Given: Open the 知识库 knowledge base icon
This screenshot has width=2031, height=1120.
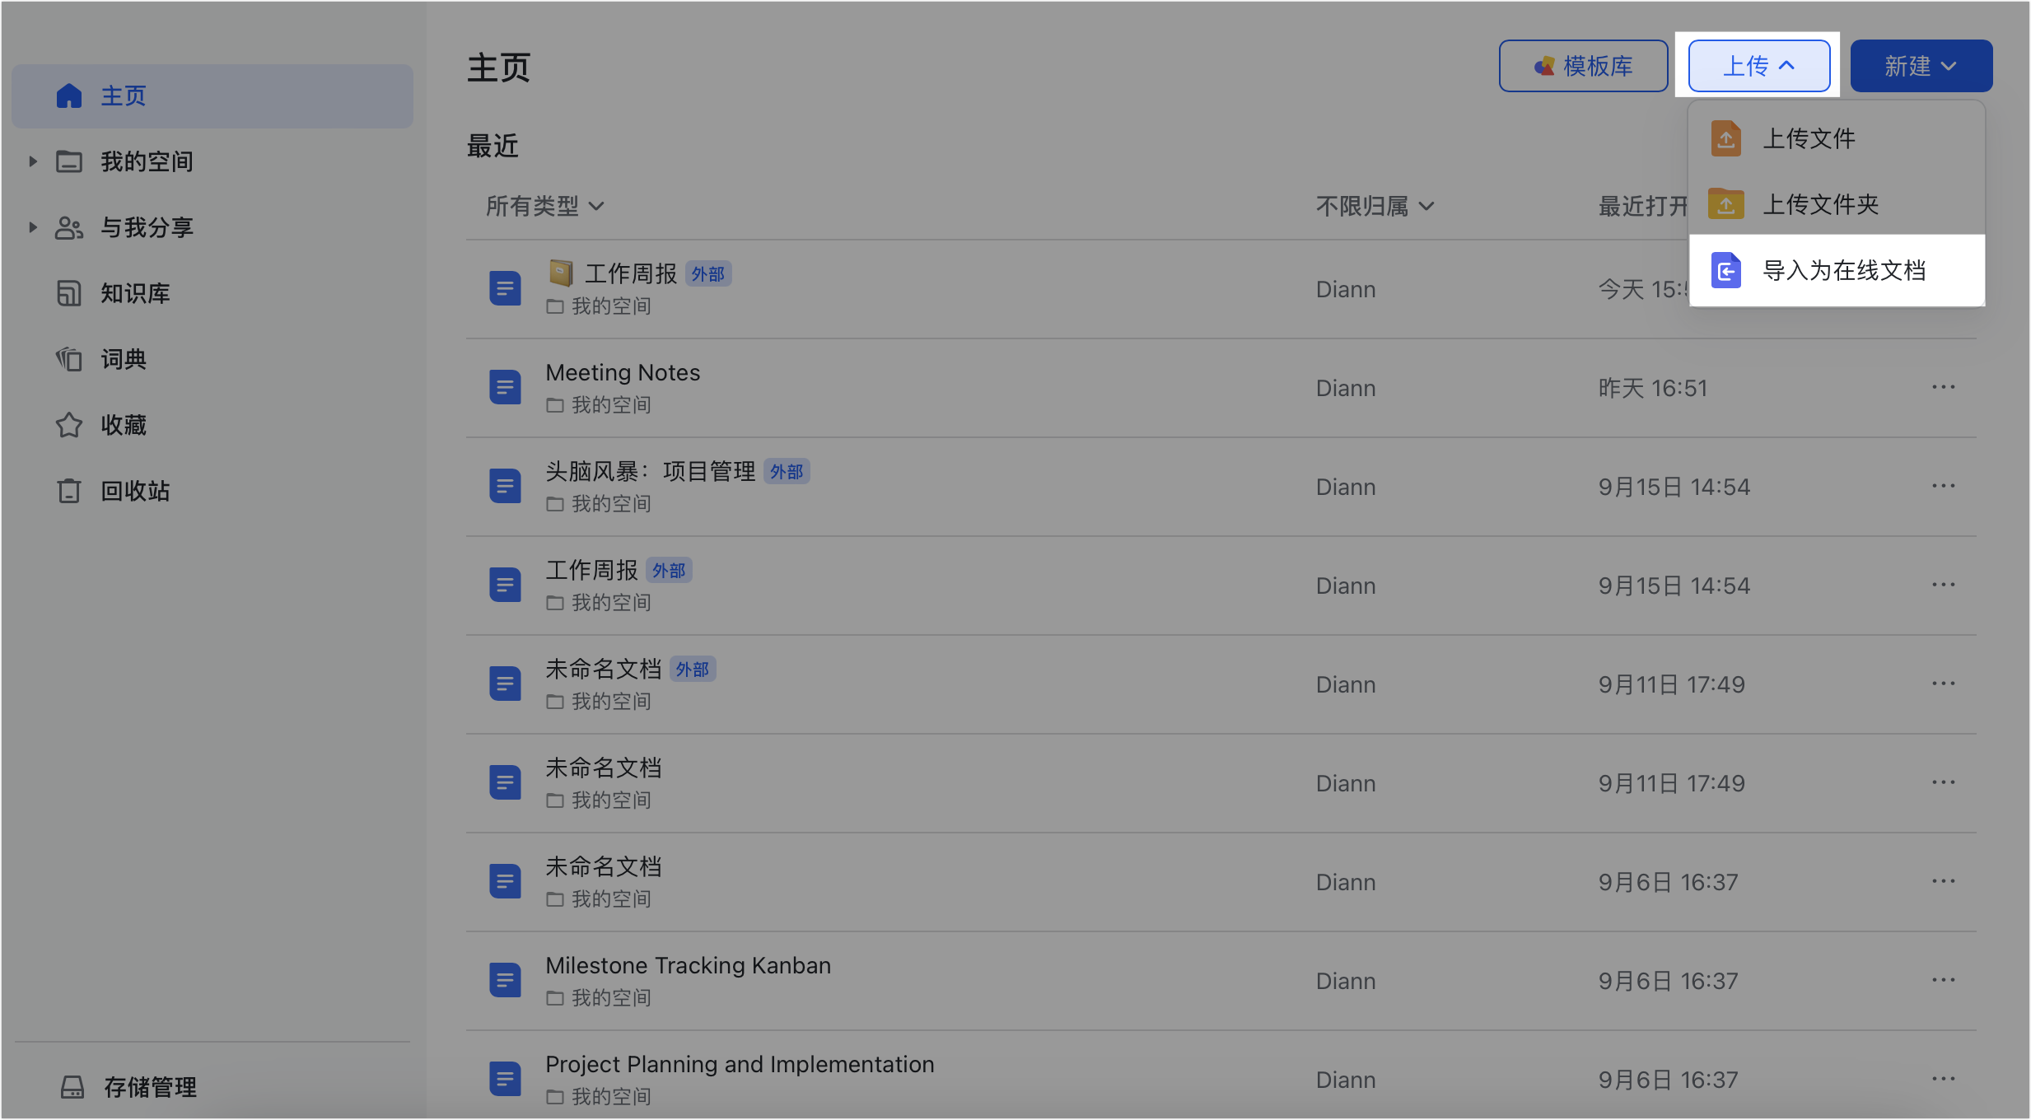Looking at the screenshot, I should (x=69, y=293).
